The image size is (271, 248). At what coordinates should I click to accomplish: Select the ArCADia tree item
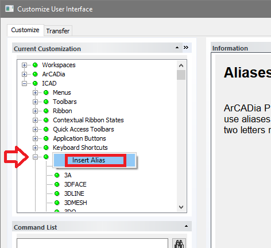click(53, 74)
